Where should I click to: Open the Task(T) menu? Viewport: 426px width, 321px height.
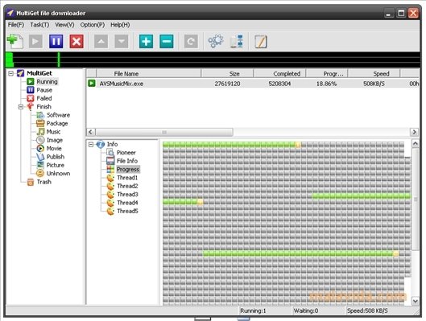tap(39, 25)
